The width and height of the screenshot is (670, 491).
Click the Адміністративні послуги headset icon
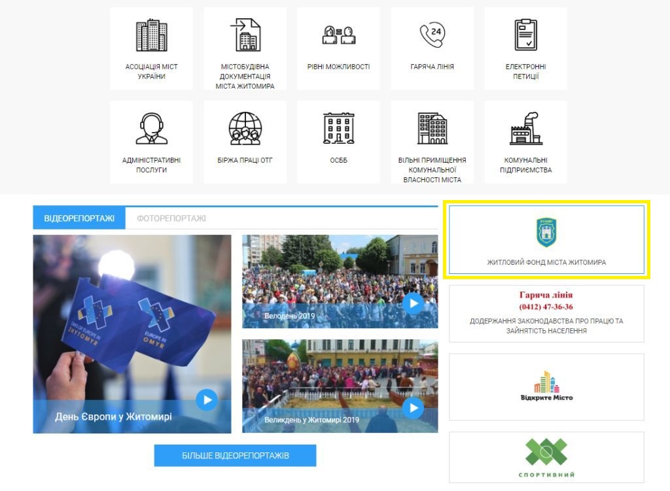pyautogui.click(x=151, y=129)
